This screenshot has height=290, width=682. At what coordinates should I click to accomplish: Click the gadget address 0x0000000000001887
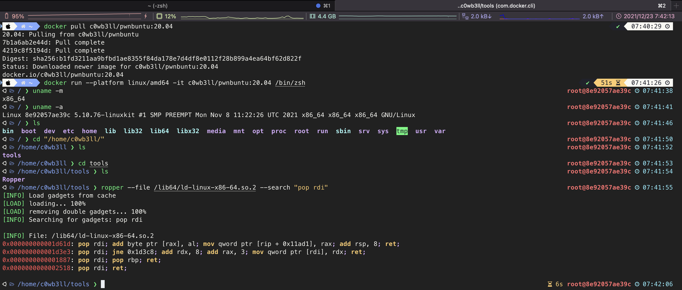pyautogui.click(x=36, y=260)
